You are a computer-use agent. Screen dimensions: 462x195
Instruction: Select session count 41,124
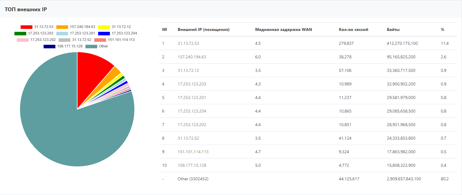(x=345, y=138)
